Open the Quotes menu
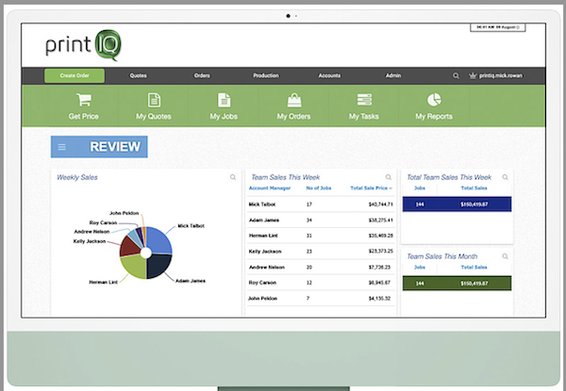Image resolution: width=566 pixels, height=391 pixels. pyautogui.click(x=139, y=75)
